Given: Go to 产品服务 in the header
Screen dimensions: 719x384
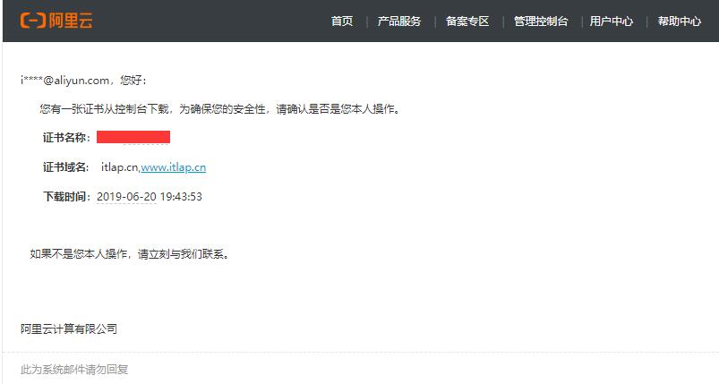Looking at the screenshot, I should (x=399, y=21).
